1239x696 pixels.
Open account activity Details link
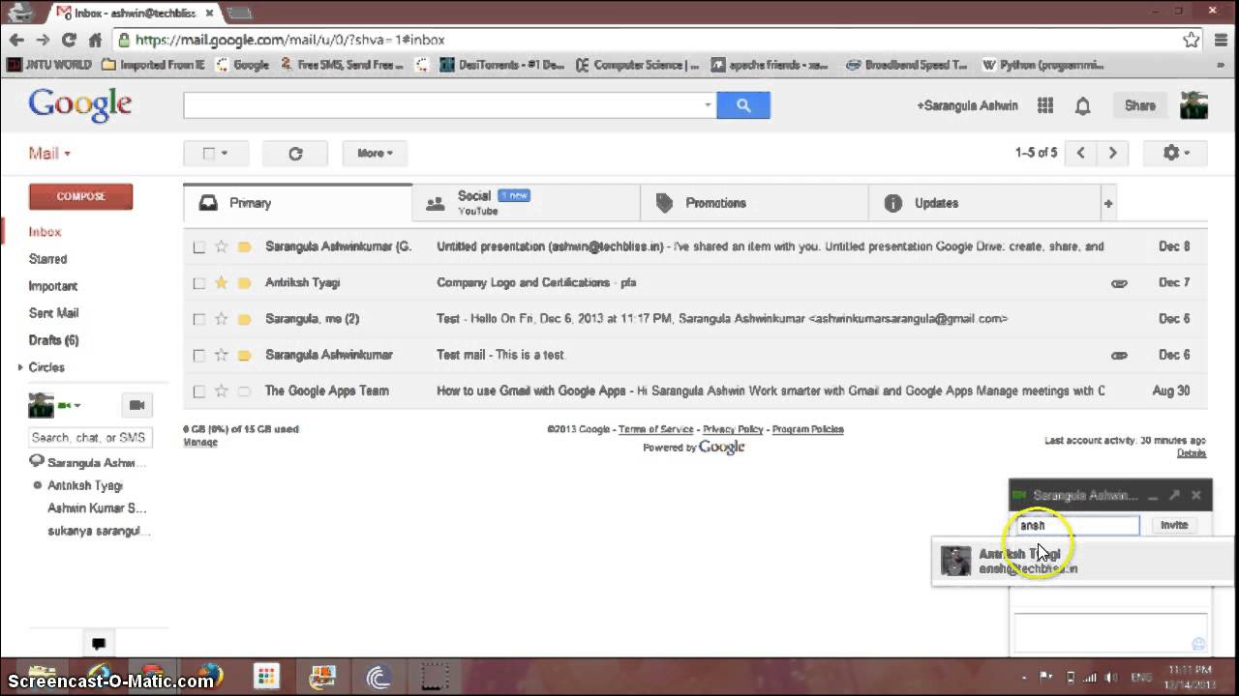[1192, 452]
